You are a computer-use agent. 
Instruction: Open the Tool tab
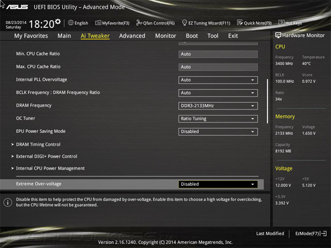213,36
